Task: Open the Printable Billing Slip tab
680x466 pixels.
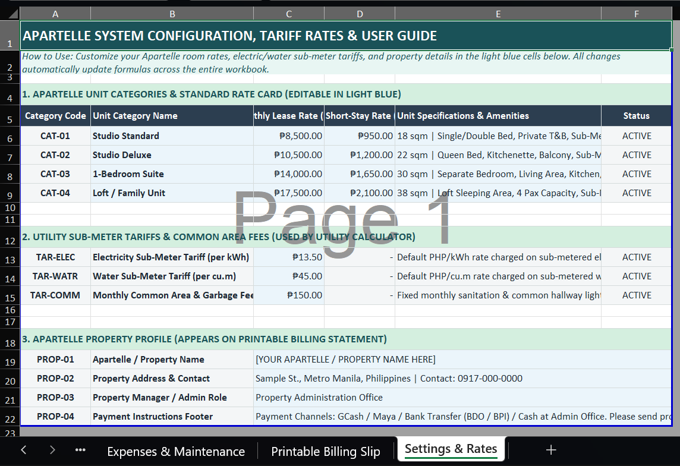Action: pos(326,451)
